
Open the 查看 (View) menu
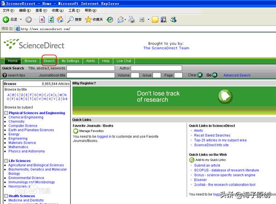coord(41,11)
